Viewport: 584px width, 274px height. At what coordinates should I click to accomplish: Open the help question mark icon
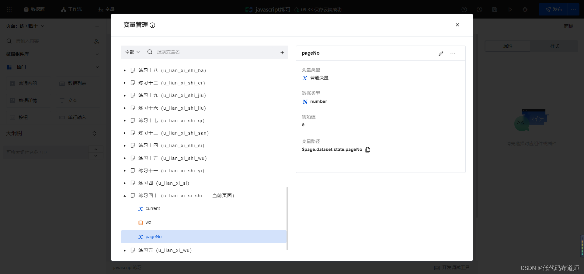tap(464, 9)
